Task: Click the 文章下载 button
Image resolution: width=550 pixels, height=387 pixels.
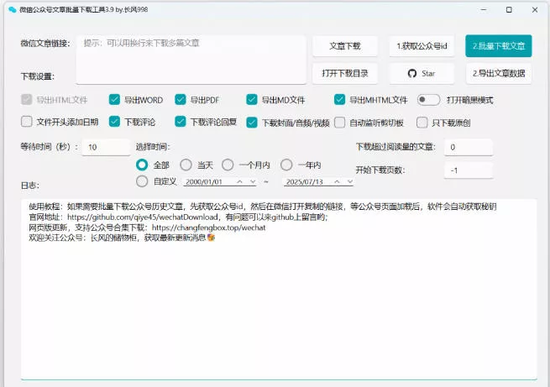Action: coord(345,46)
